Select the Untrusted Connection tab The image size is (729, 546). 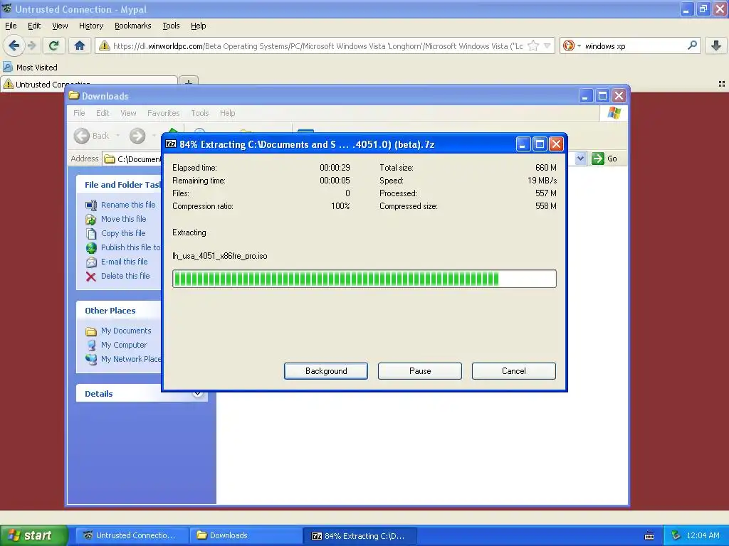(x=90, y=84)
